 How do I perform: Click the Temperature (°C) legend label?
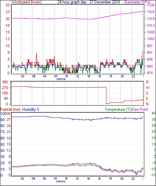click(x=118, y=109)
